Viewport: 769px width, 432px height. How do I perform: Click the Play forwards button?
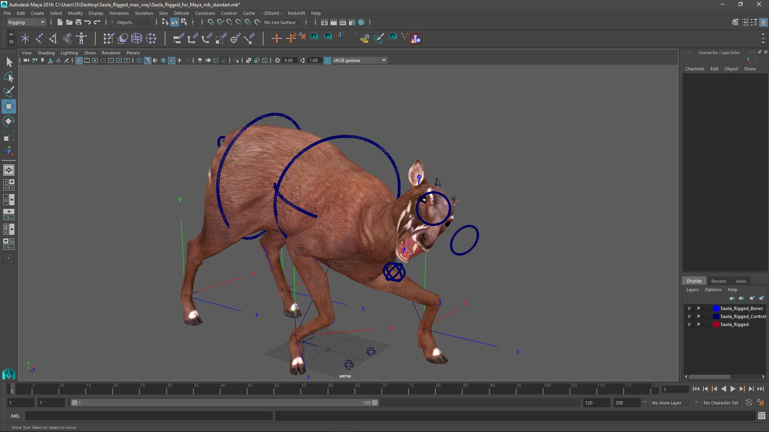tap(733, 389)
